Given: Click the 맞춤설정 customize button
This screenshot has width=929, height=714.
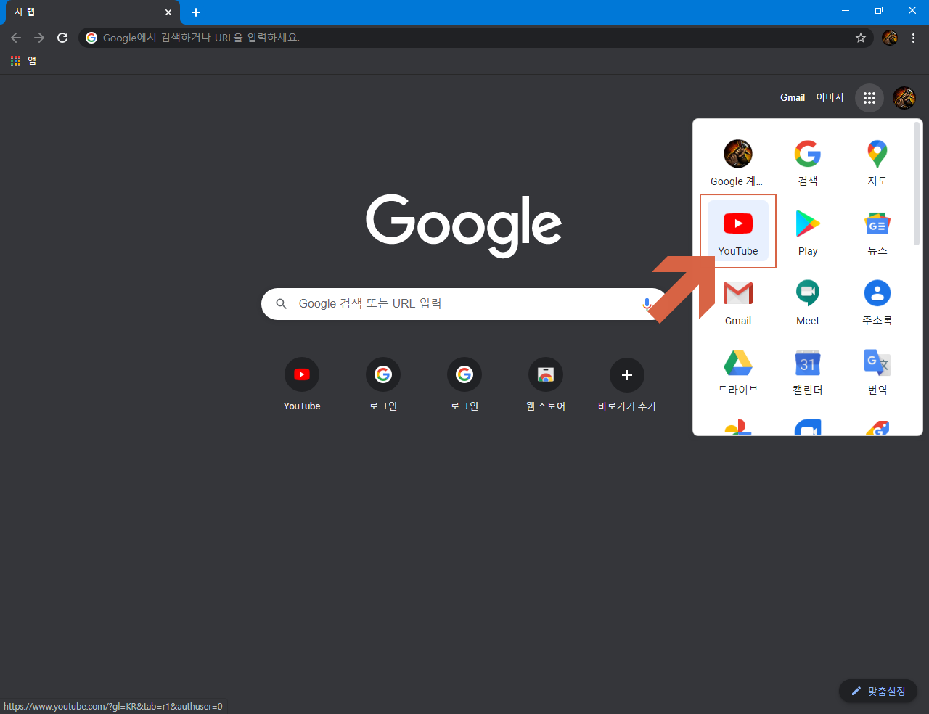Looking at the screenshot, I should tap(878, 692).
